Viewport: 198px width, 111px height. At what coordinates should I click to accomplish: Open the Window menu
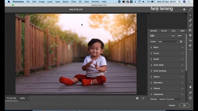point(95,2)
